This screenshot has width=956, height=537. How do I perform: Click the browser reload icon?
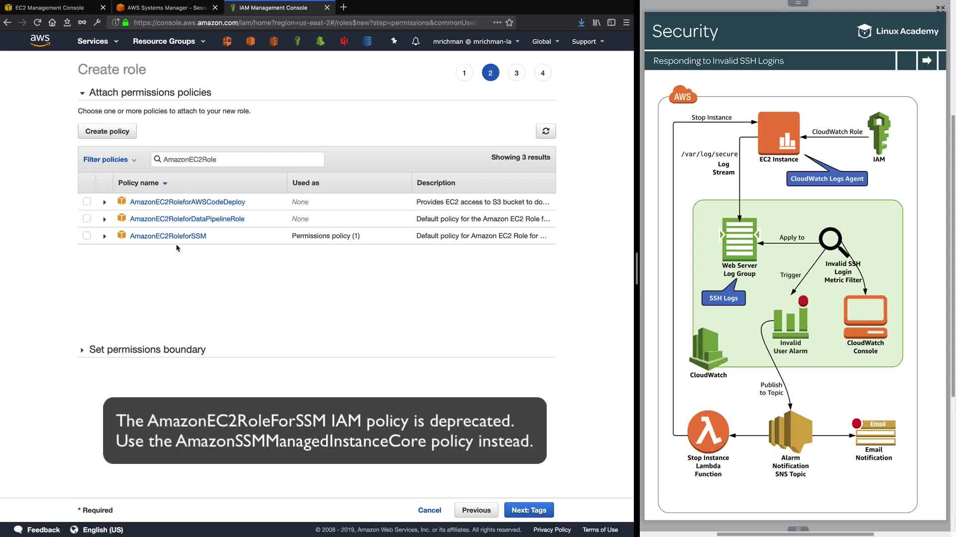(x=37, y=22)
